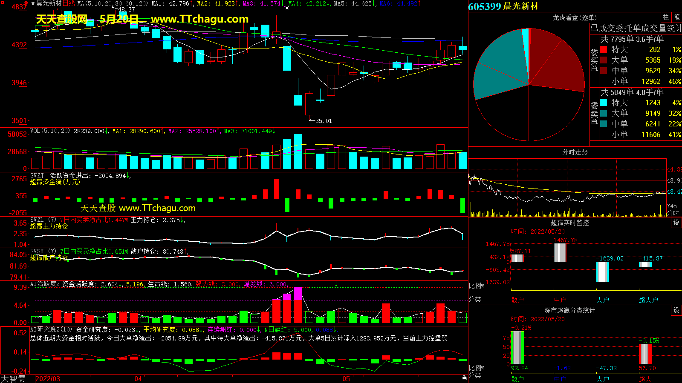Click the 主力持仓: 2.375 value
The image size is (682, 383).
point(155,220)
